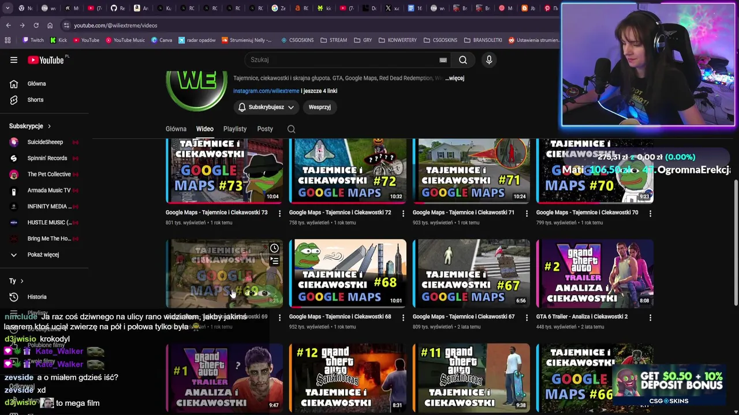
Task: Open the Kick bookmark
Action: pyautogui.click(x=58, y=40)
